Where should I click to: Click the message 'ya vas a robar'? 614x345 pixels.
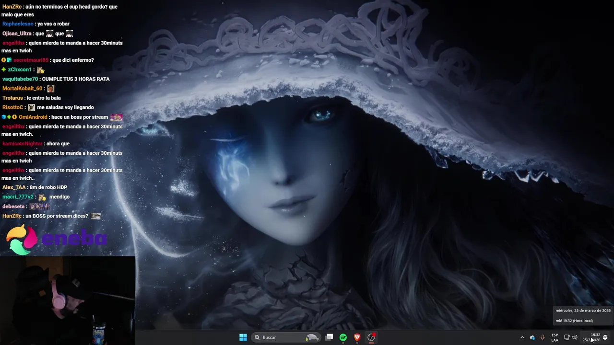pos(53,24)
